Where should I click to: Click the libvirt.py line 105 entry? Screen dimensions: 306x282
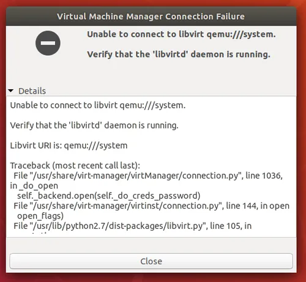132,226
